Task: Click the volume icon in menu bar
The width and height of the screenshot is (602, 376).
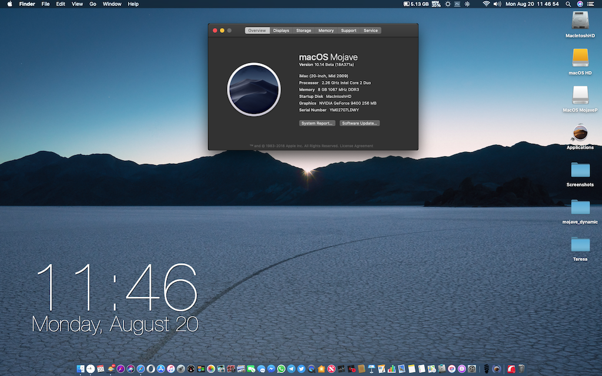Action: click(497, 4)
